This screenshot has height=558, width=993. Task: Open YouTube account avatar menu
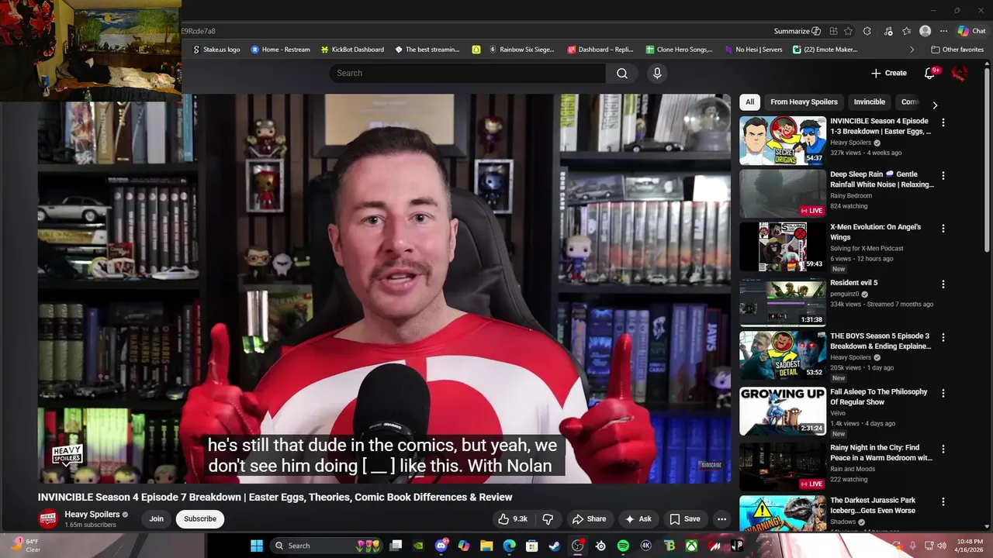pyautogui.click(x=960, y=73)
